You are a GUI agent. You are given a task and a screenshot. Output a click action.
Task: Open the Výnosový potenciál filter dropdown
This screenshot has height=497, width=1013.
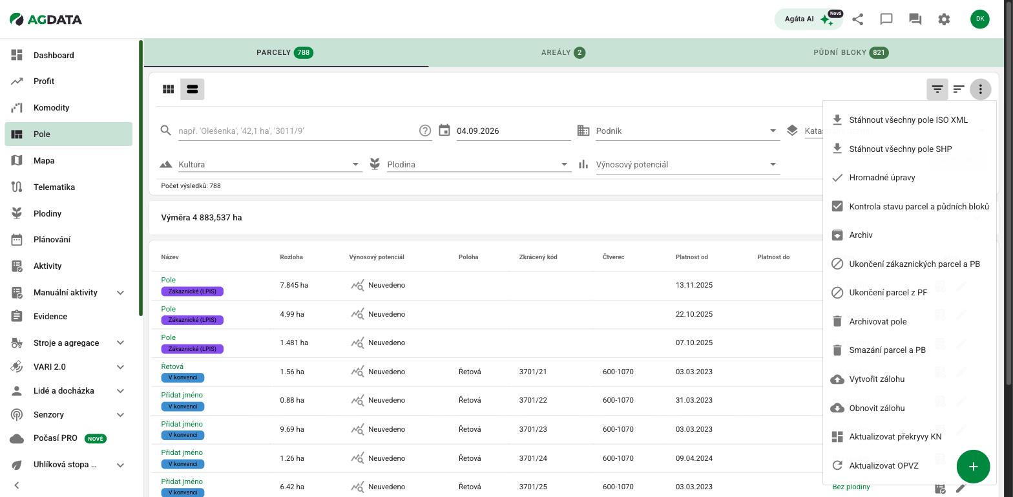(x=687, y=164)
